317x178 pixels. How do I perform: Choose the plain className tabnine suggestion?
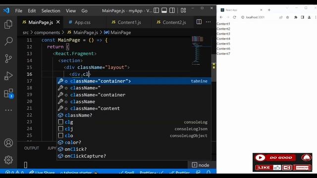[x=134, y=102]
